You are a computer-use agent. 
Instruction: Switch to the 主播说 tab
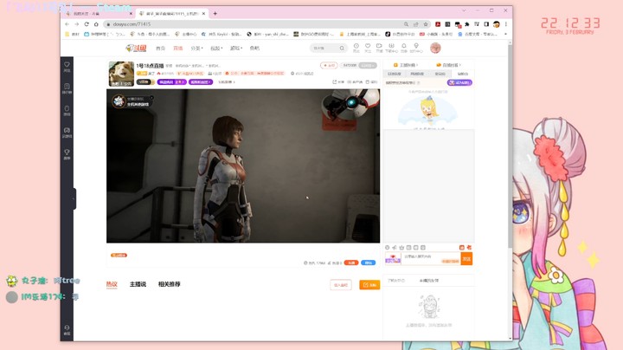pos(138,284)
